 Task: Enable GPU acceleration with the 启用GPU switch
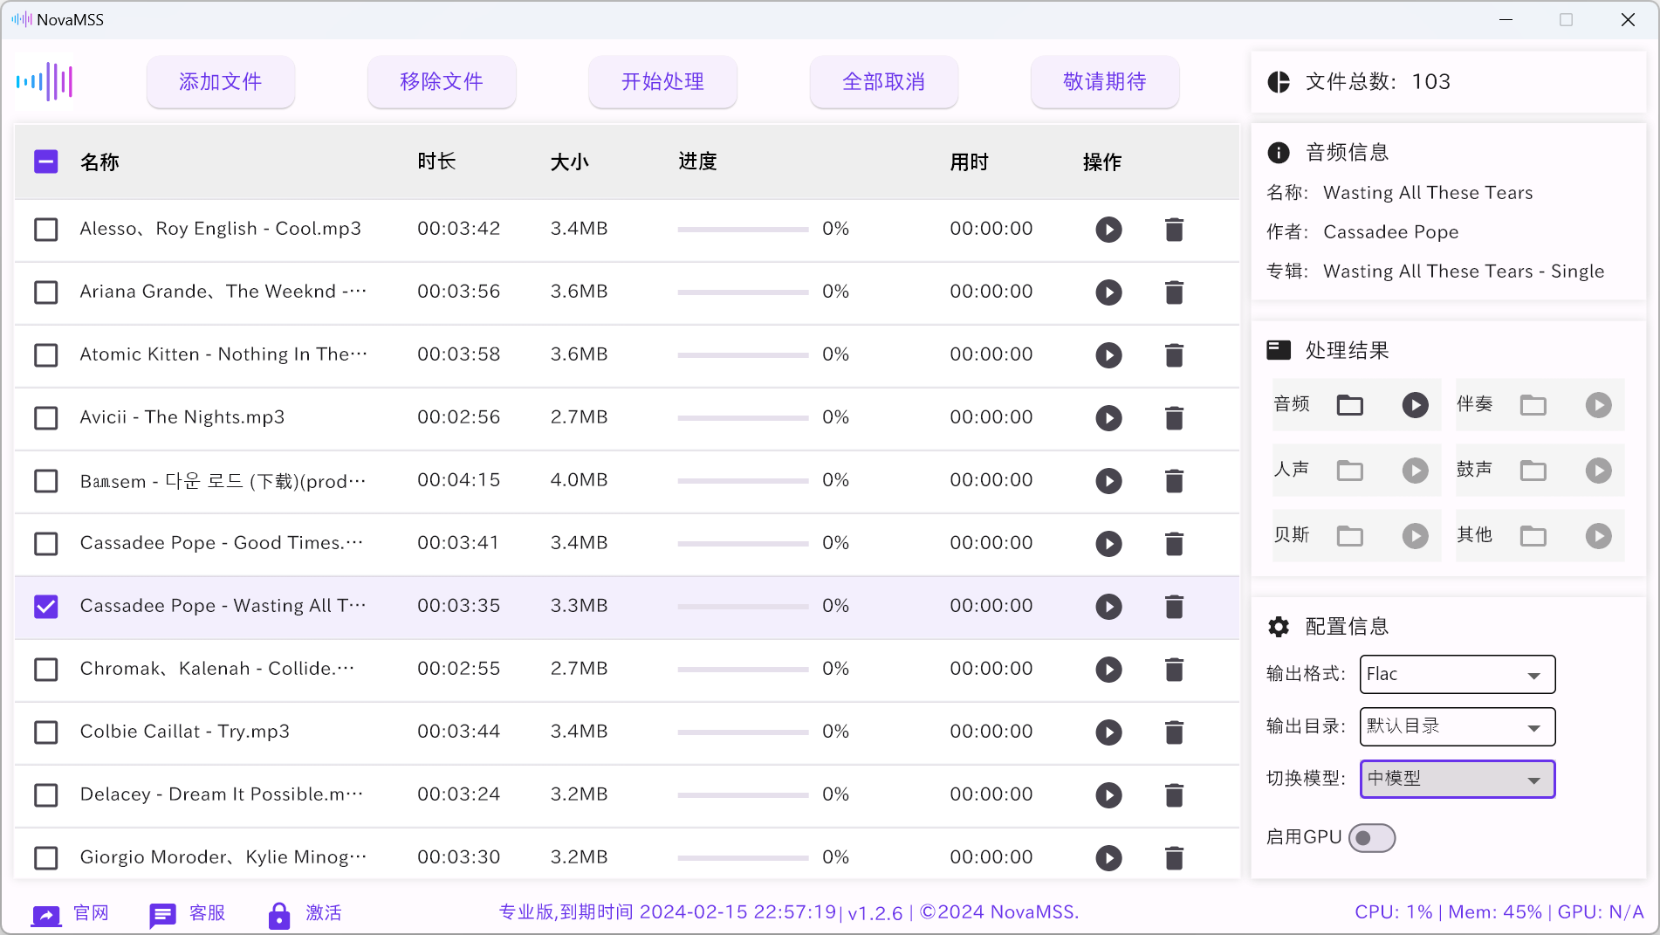1371,837
